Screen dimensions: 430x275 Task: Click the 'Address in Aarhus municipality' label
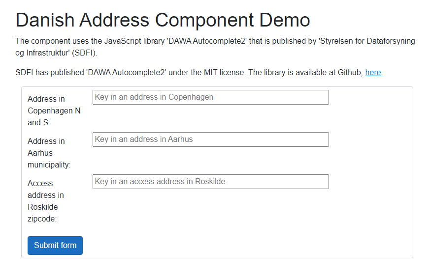point(49,153)
